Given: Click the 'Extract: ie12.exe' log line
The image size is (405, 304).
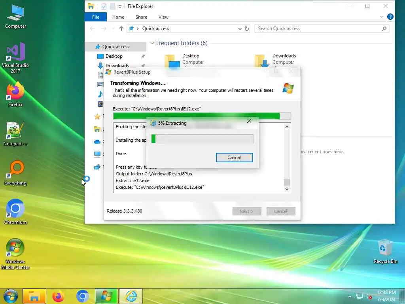Looking at the screenshot, I should 132,180.
